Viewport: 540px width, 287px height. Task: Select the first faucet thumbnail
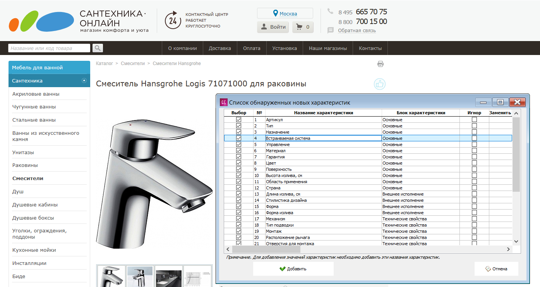[111, 276]
